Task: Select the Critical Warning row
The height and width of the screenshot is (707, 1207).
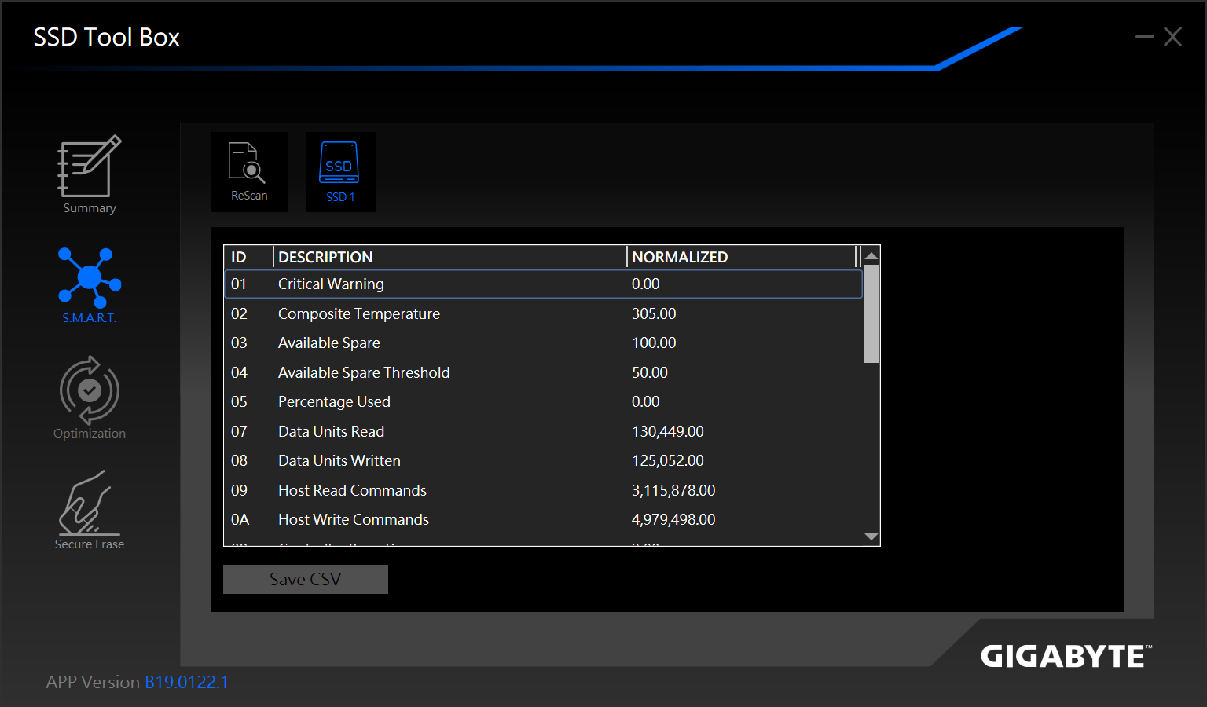Action: click(543, 284)
